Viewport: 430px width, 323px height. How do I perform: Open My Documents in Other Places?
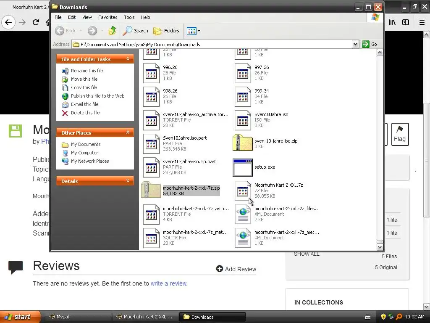point(86,144)
